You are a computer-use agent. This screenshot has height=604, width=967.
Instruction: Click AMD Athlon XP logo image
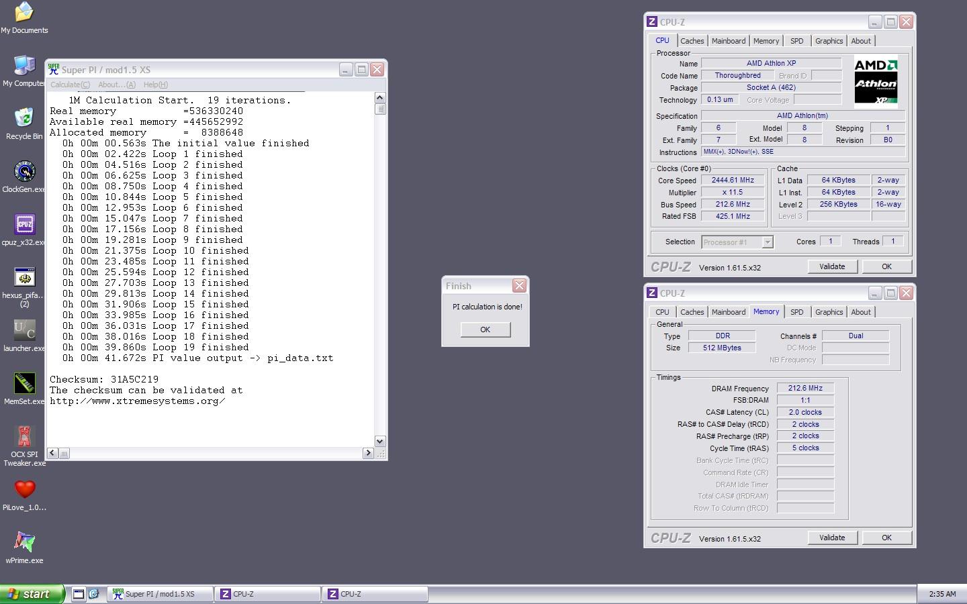click(x=876, y=82)
